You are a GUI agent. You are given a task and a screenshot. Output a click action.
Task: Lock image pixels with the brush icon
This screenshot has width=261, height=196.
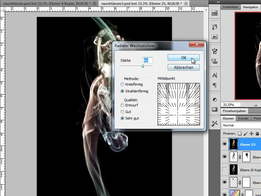tap(245, 134)
